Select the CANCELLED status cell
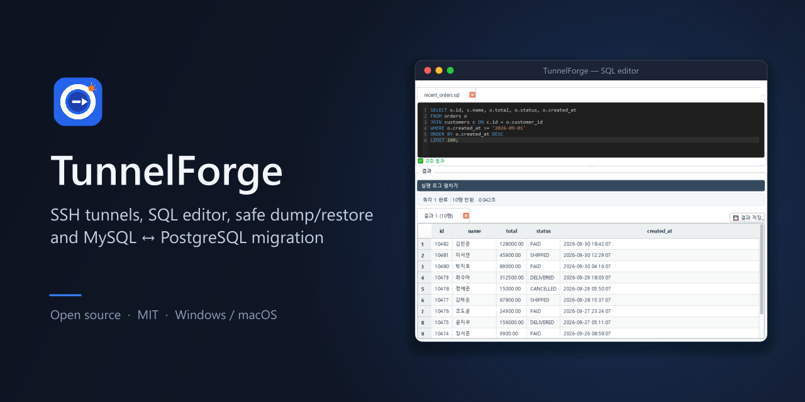The width and height of the screenshot is (805, 402). click(x=543, y=289)
